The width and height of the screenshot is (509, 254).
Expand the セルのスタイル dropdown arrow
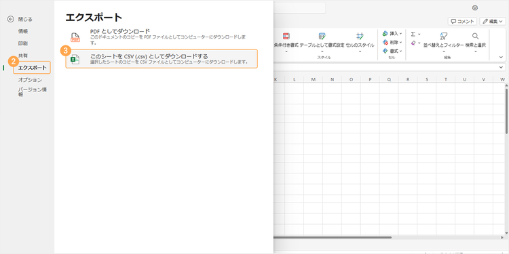pyautogui.click(x=360, y=52)
